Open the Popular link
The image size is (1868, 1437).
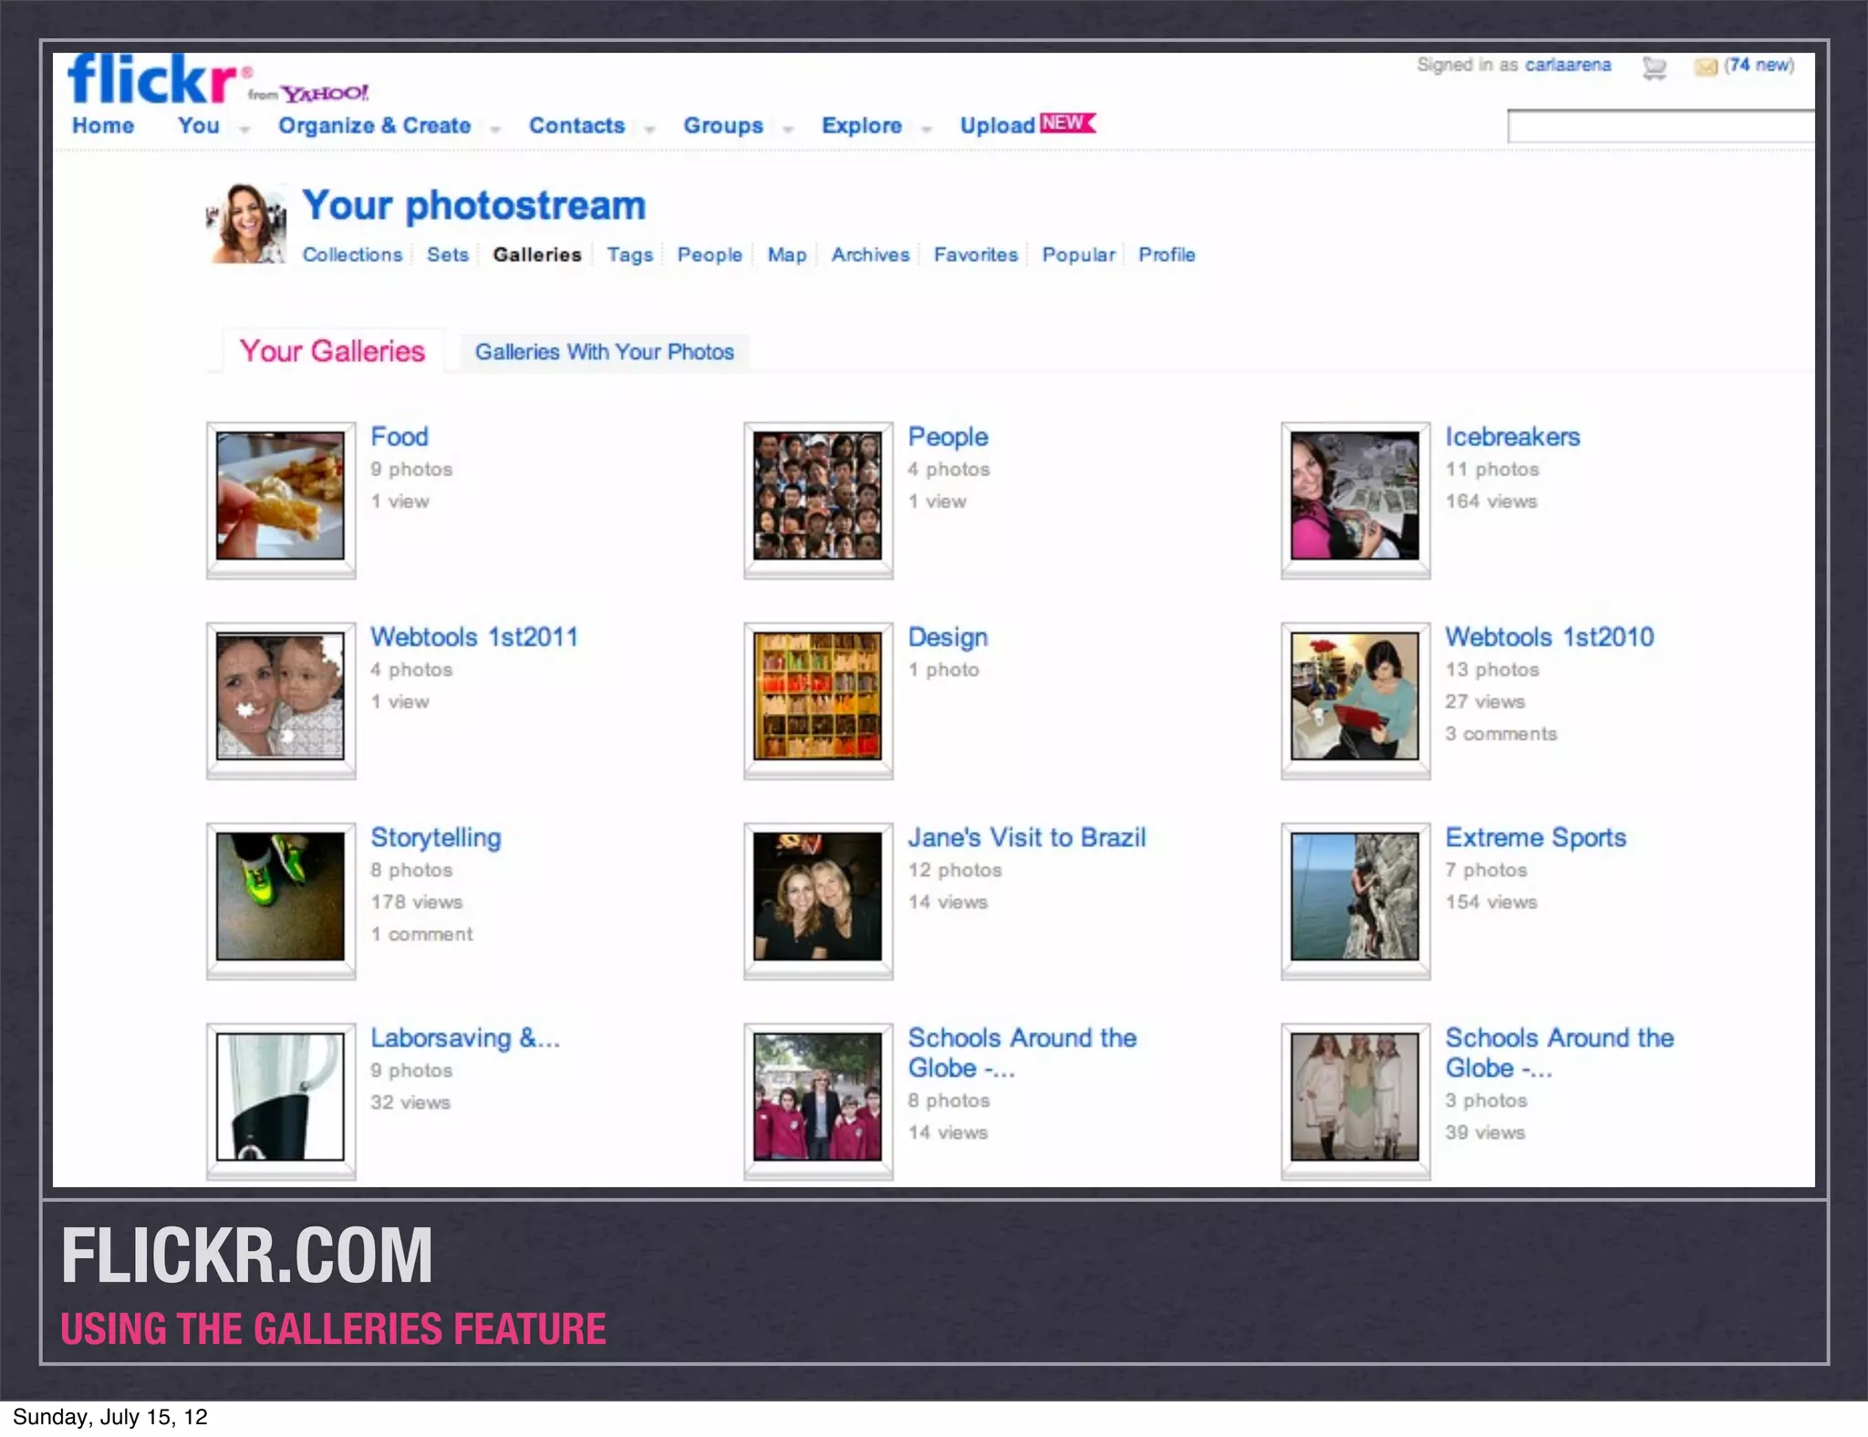pyautogui.click(x=1079, y=254)
